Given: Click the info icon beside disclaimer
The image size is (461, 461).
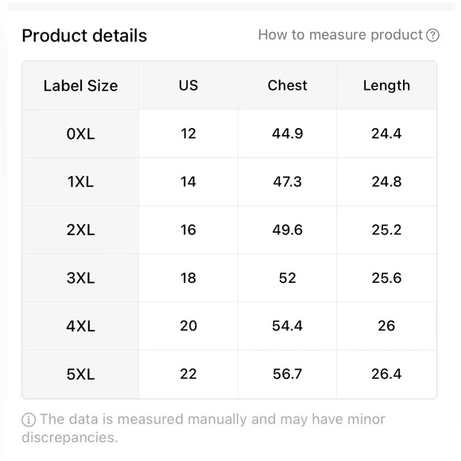Looking at the screenshot, I should [x=29, y=420].
